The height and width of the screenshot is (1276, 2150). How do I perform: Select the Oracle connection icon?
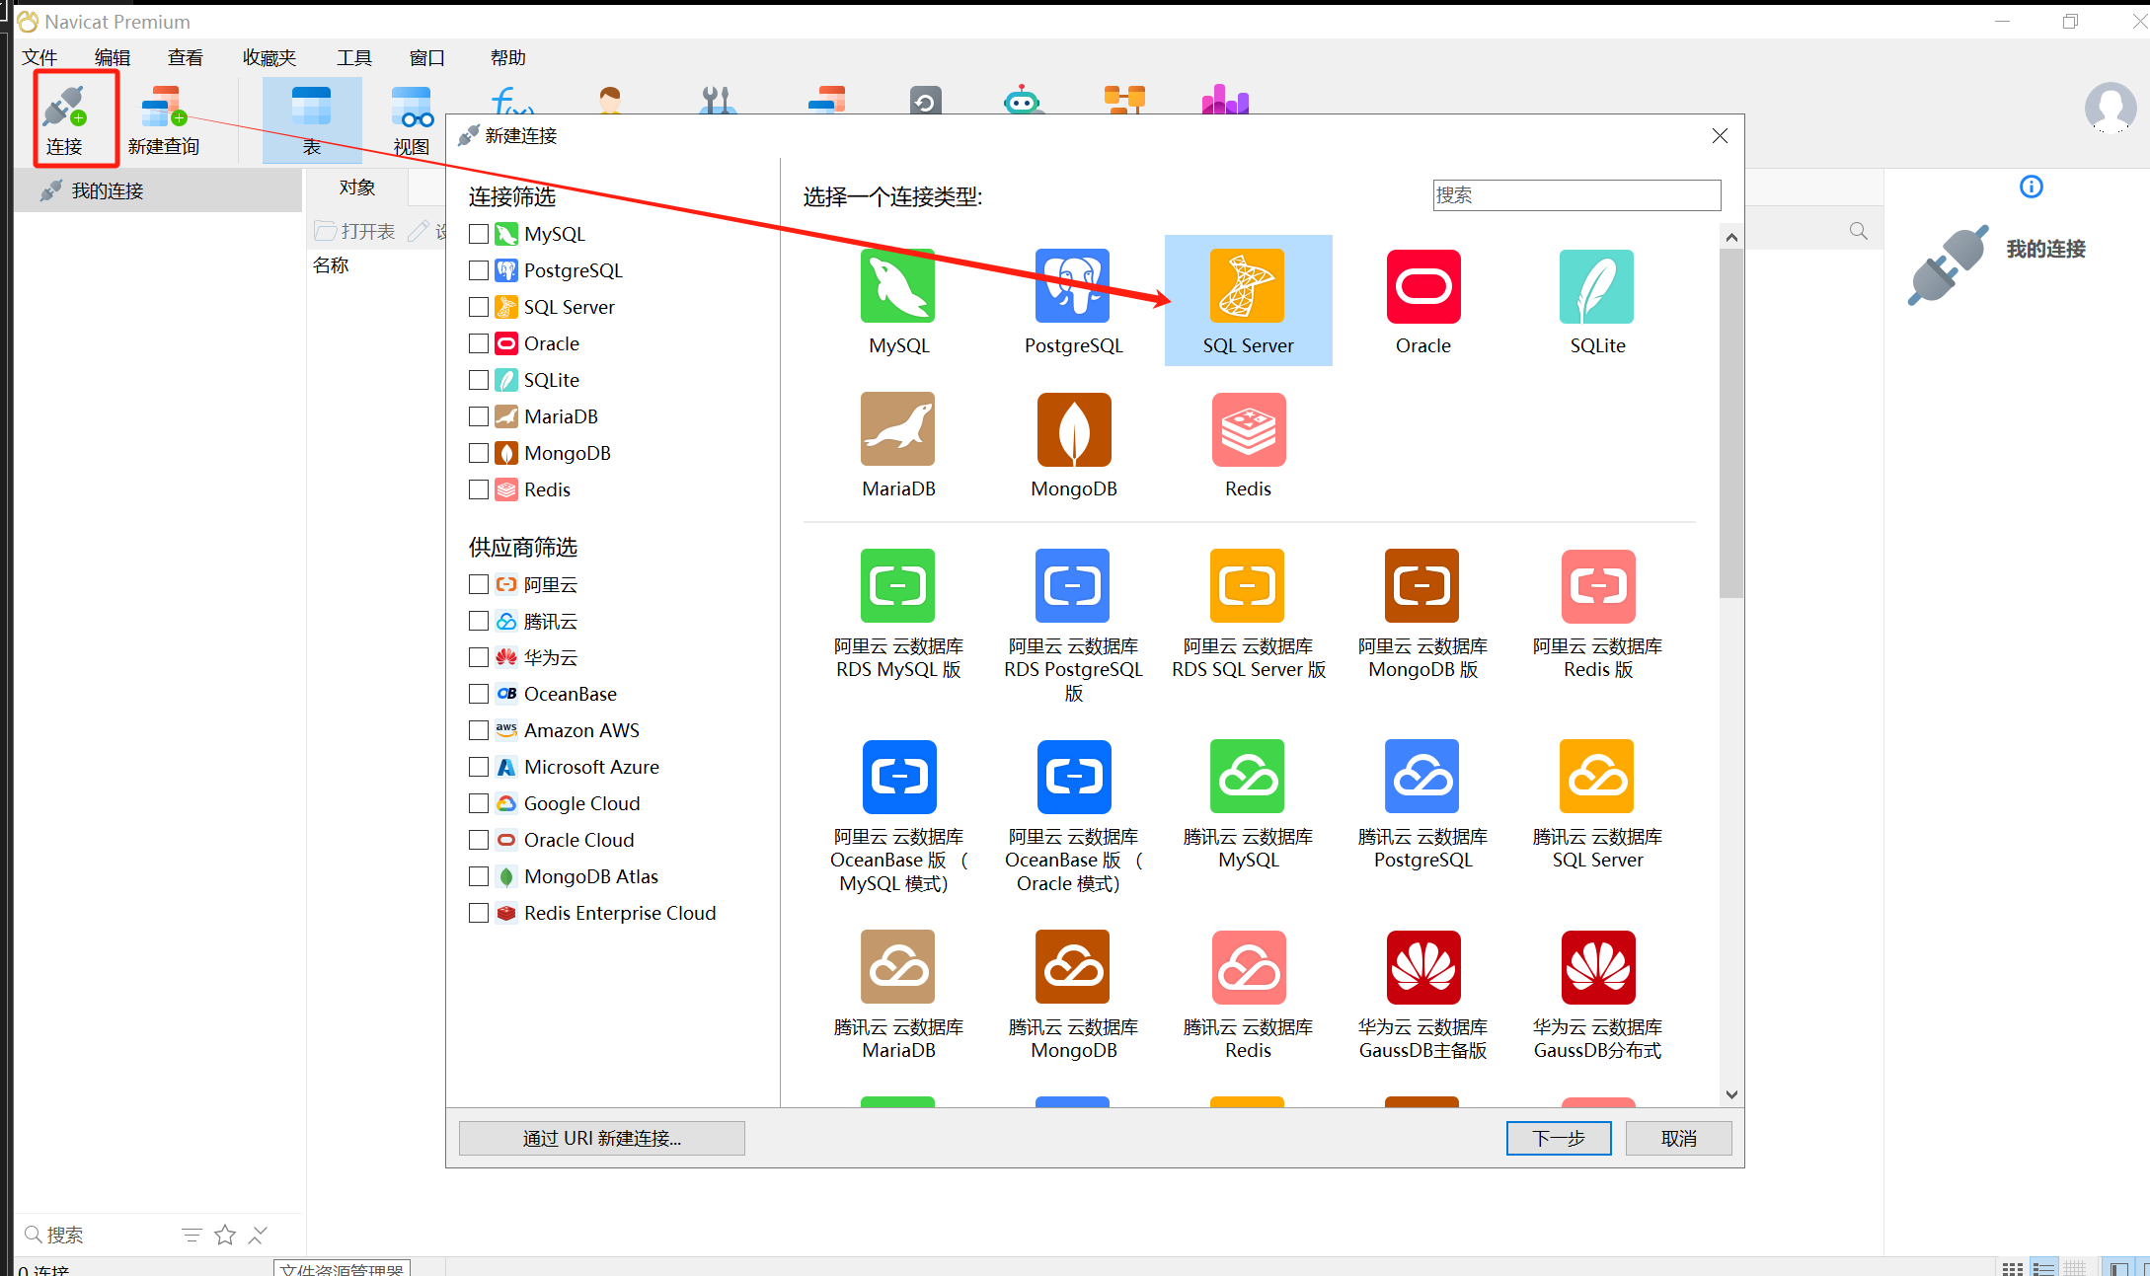click(x=1422, y=287)
